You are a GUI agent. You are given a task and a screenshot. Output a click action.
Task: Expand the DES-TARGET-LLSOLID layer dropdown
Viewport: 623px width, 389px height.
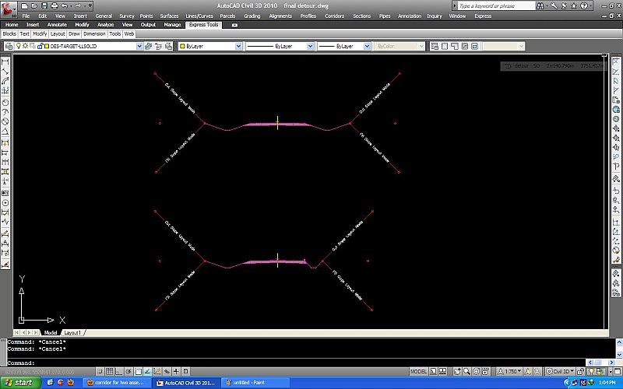(139, 47)
